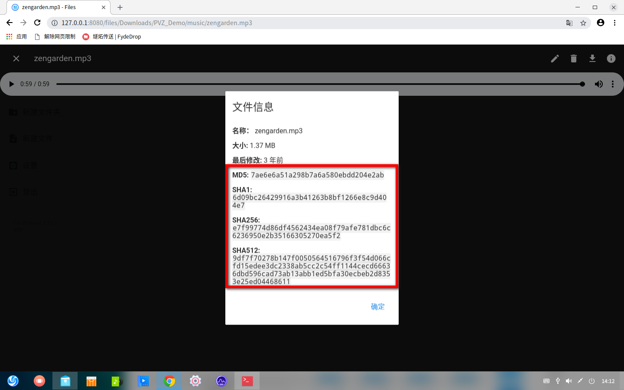Viewport: 624px width, 390px height.
Task: Reload the current page
Action: [x=37, y=23]
